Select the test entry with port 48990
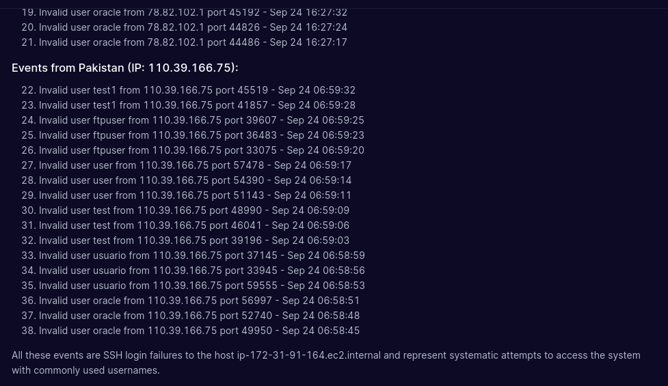This screenshot has width=668, height=386. pyautogui.click(x=193, y=210)
